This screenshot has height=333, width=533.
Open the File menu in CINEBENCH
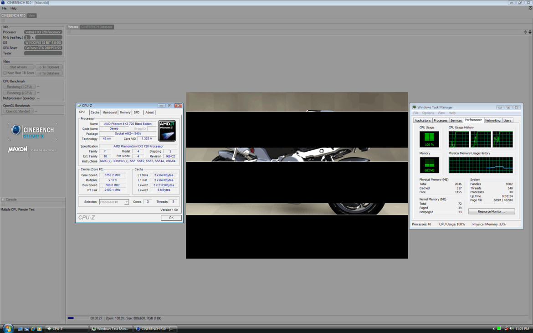point(5,9)
